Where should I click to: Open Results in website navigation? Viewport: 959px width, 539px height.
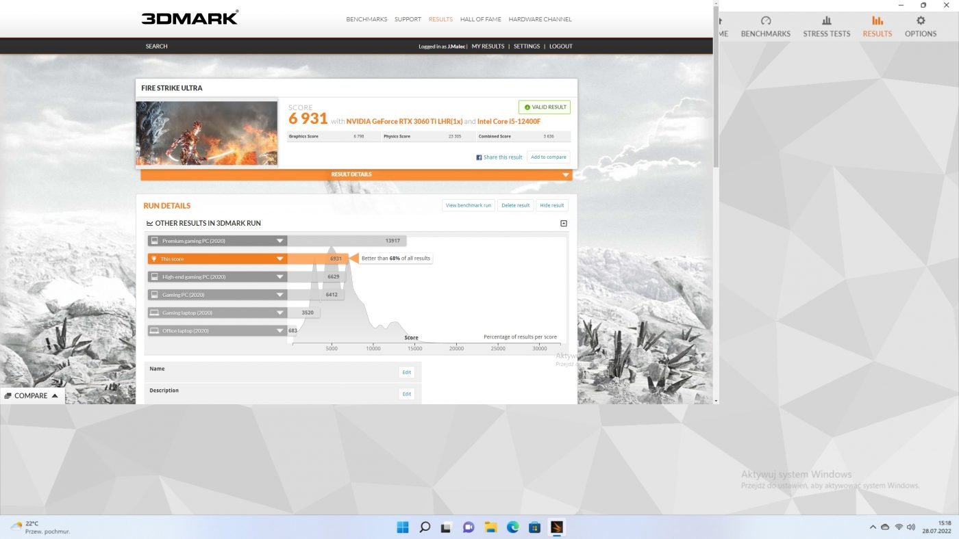[440, 19]
